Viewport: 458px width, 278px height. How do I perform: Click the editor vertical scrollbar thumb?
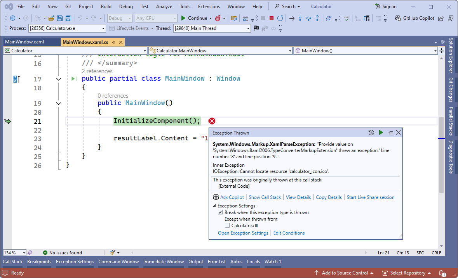(x=441, y=154)
